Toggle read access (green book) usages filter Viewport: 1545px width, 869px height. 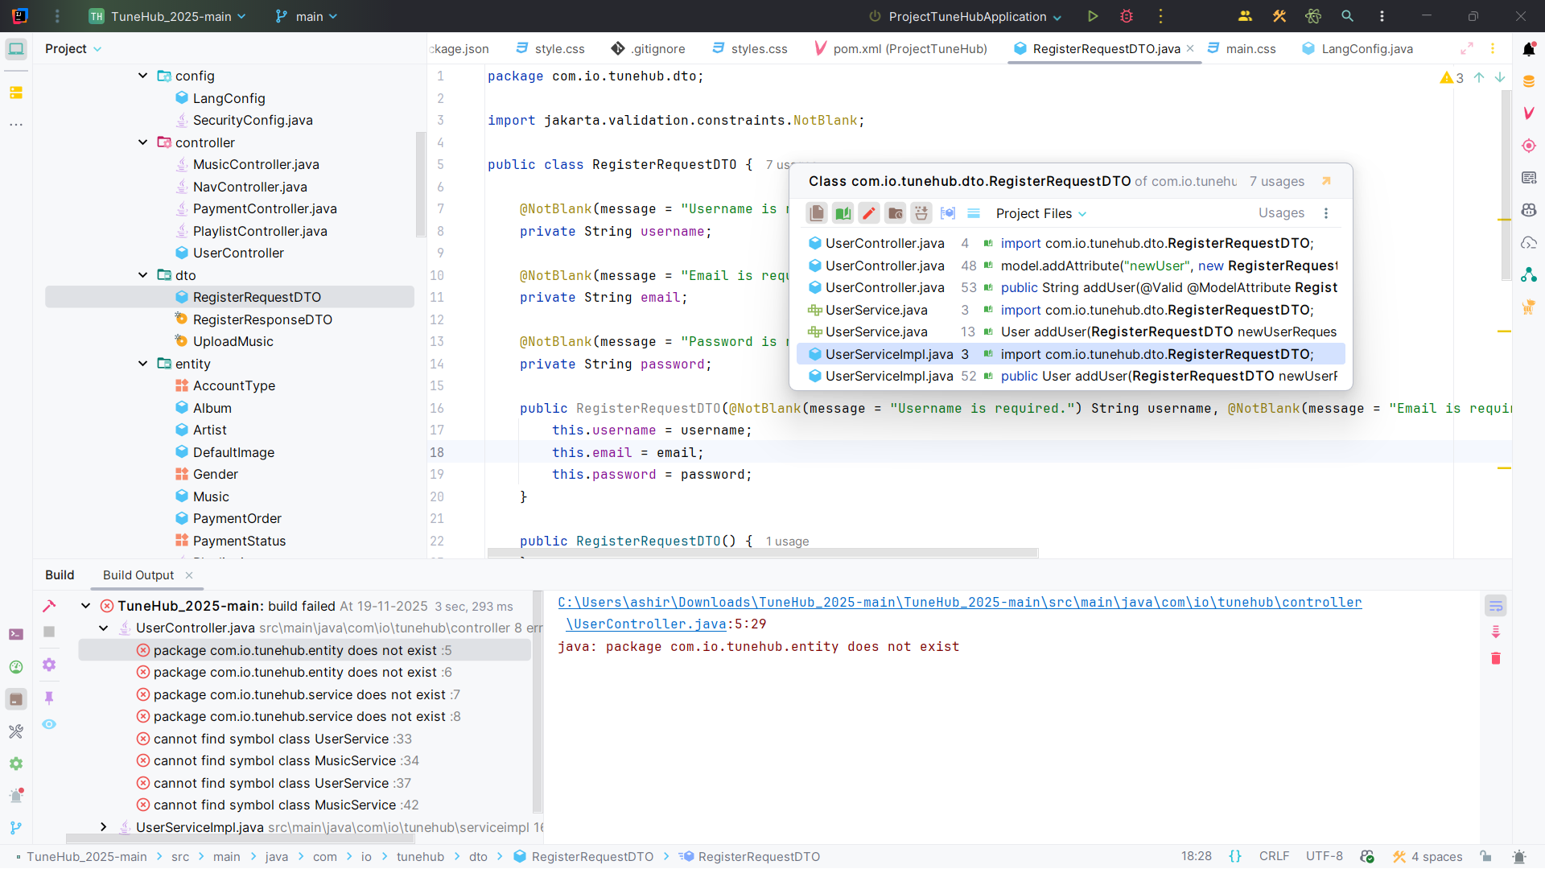(x=843, y=213)
